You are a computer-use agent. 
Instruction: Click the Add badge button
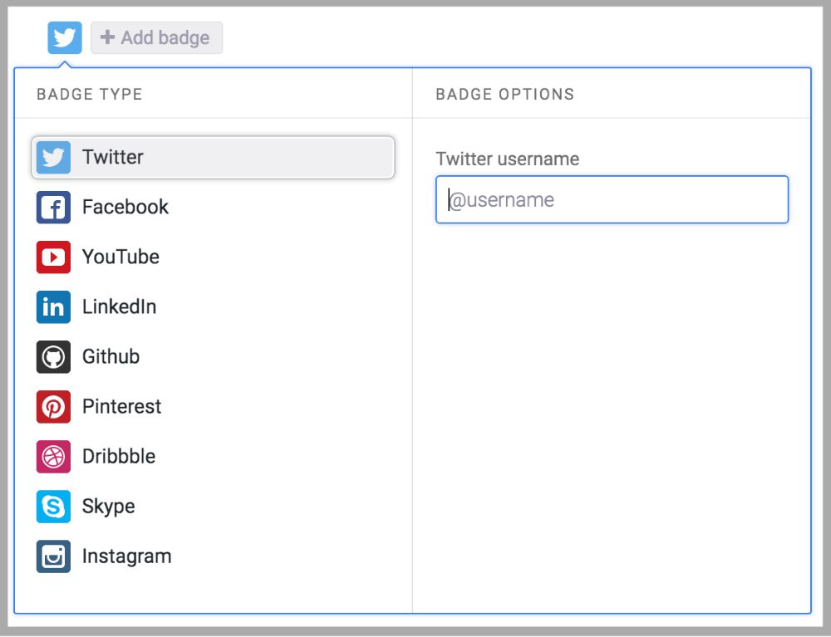tap(156, 37)
